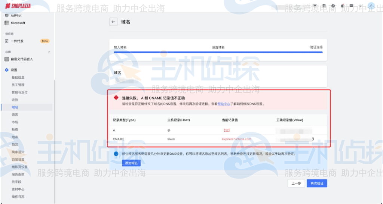
Task: Click the blue info circle icon
Action: click(x=116, y=154)
